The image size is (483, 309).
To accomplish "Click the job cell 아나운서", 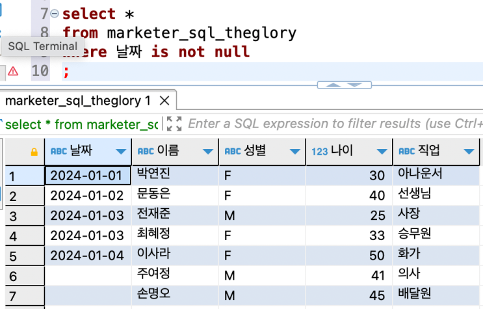I will pos(436,175).
